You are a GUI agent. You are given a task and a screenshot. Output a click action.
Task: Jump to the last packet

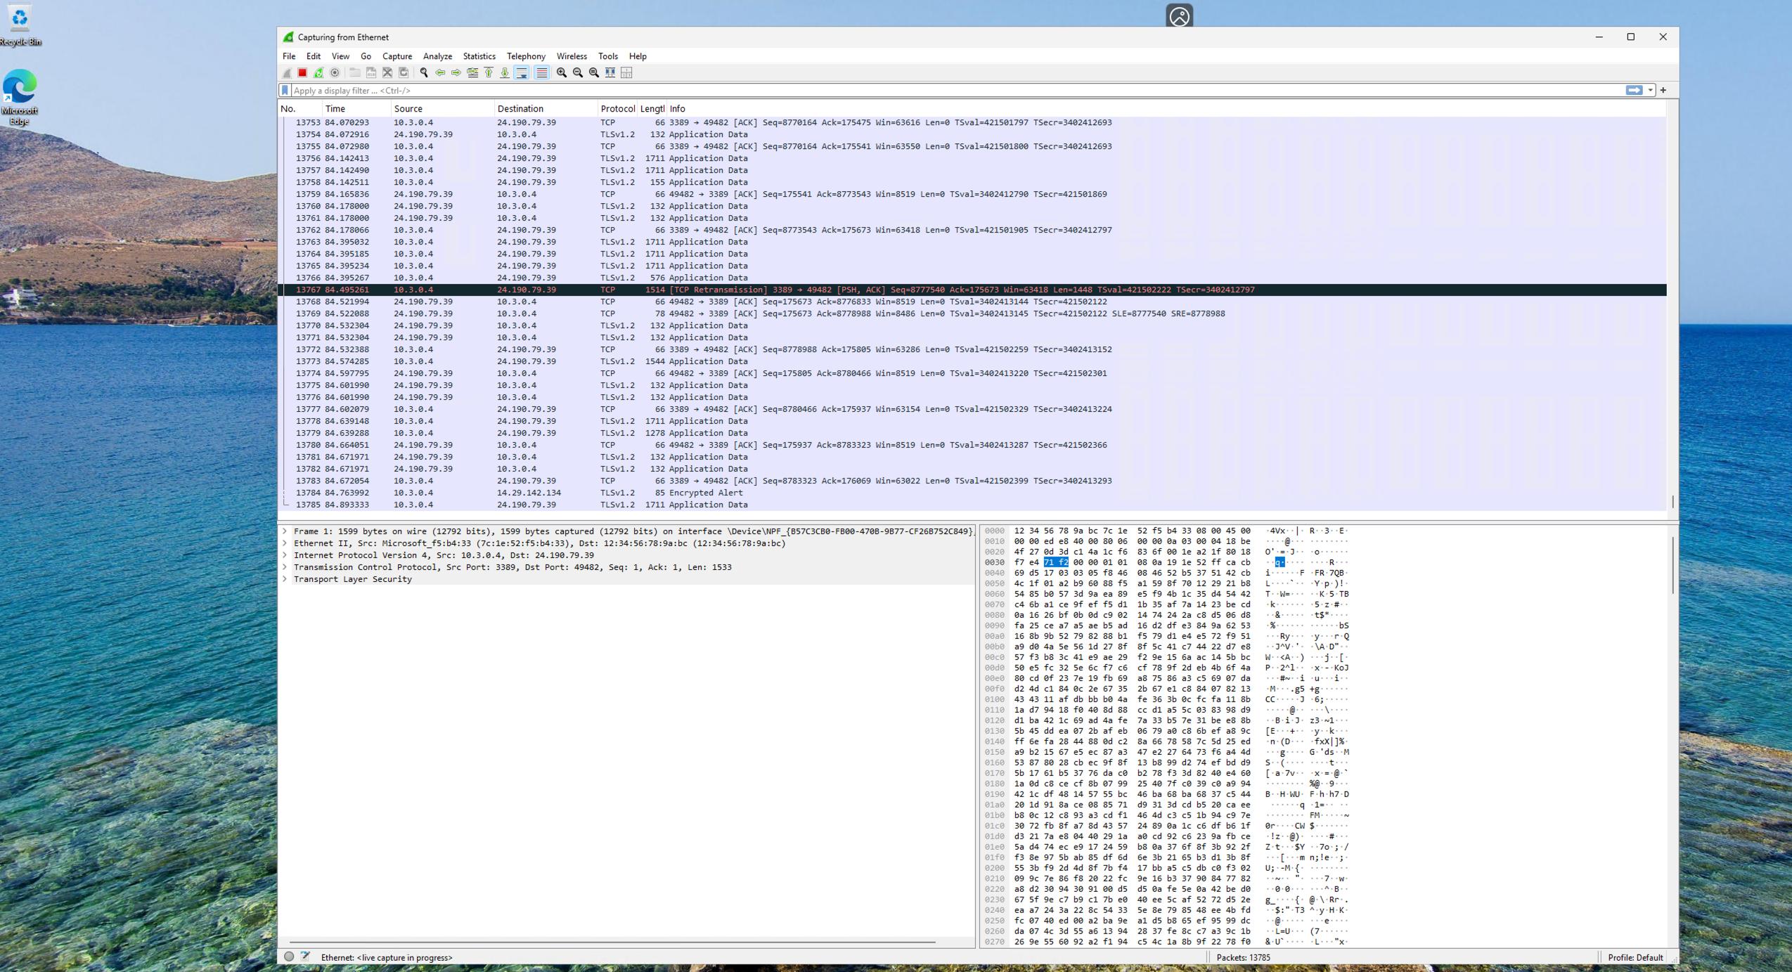[505, 72]
